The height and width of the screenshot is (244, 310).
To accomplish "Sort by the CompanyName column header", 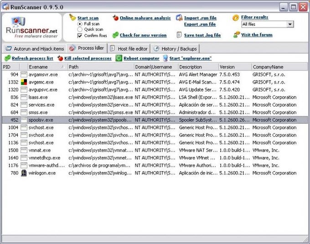I will tap(279, 67).
